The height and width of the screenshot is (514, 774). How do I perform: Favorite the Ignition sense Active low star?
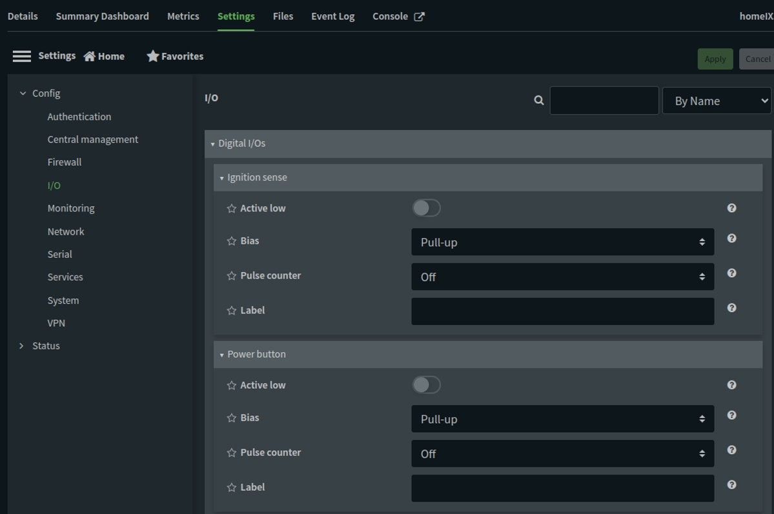pyautogui.click(x=232, y=209)
